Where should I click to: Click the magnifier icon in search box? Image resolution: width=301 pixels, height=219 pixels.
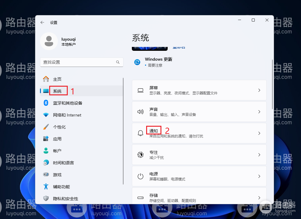(118, 62)
